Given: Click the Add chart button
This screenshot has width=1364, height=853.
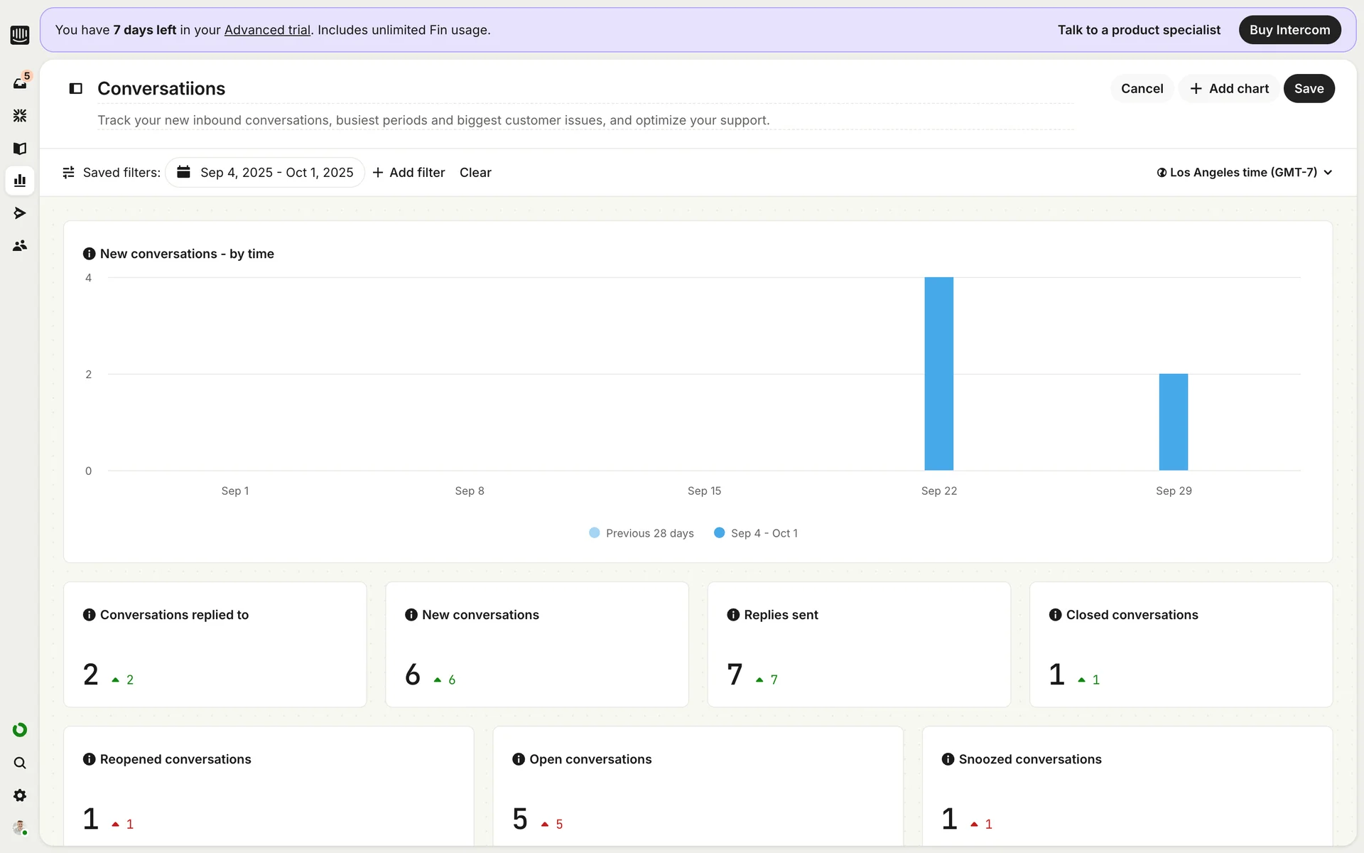Looking at the screenshot, I should 1229,89.
